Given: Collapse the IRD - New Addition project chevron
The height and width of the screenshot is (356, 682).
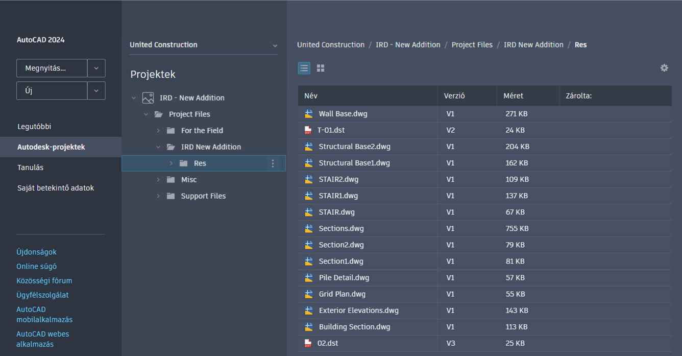Looking at the screenshot, I should pos(134,98).
